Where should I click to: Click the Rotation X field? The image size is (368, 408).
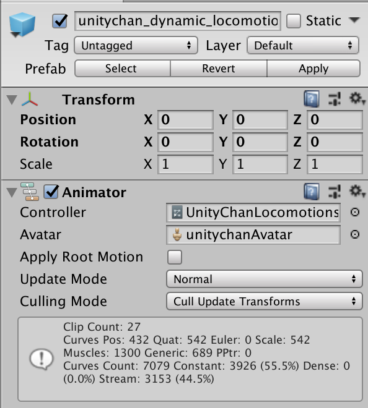click(185, 142)
